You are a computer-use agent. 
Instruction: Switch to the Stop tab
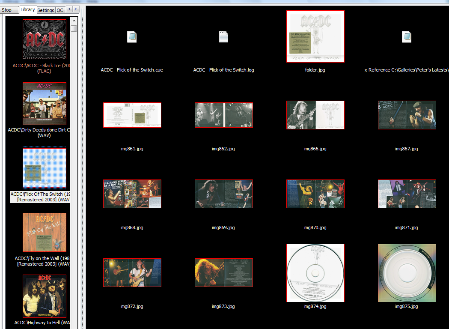pyautogui.click(x=9, y=10)
